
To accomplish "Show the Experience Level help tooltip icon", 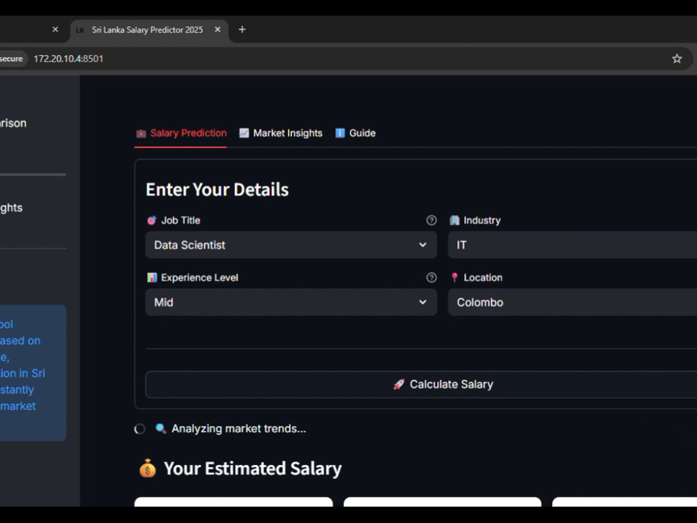I will (x=431, y=278).
